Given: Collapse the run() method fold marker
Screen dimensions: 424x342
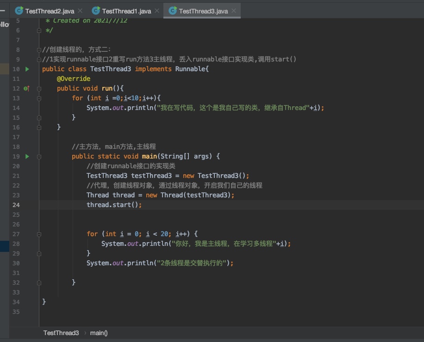Looking at the screenshot, I should coord(39,89).
